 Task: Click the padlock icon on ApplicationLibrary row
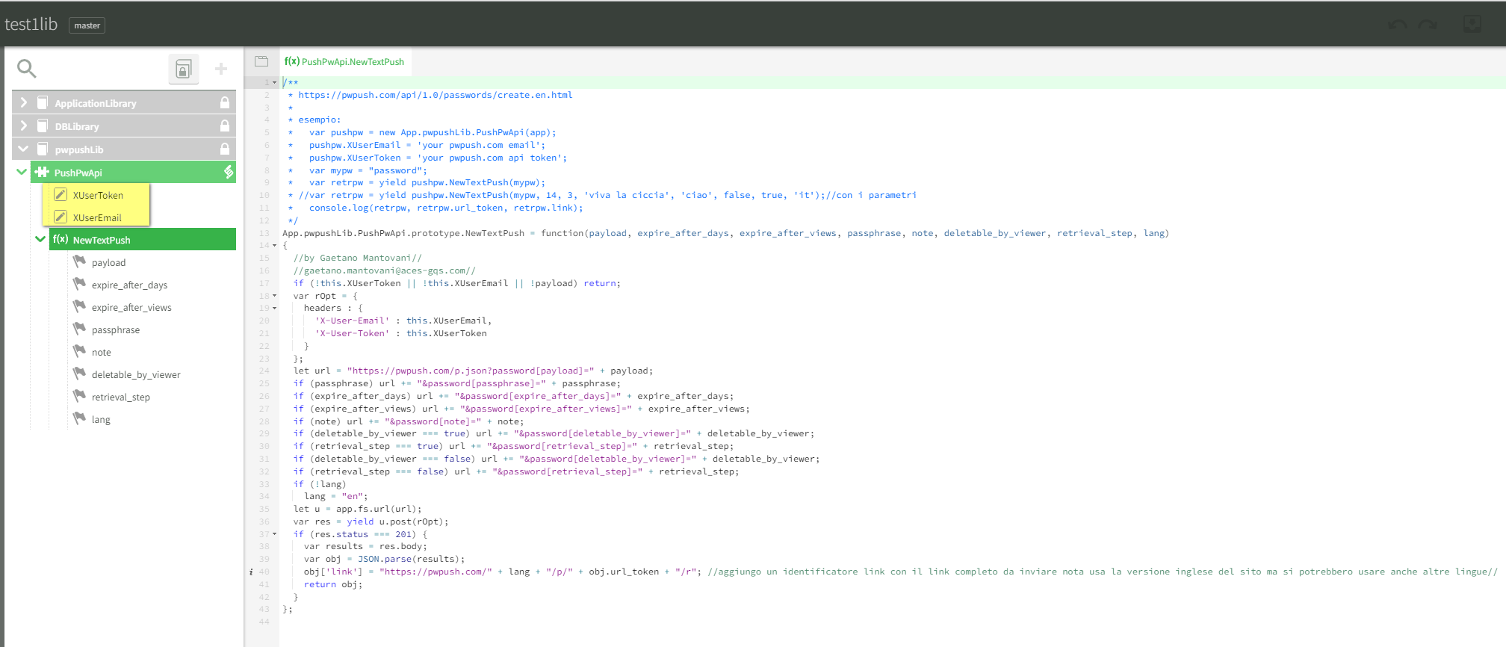(x=224, y=103)
